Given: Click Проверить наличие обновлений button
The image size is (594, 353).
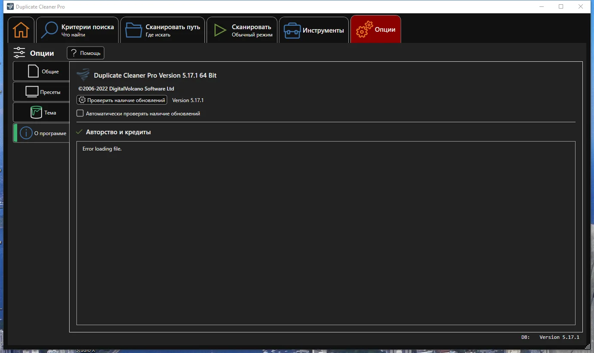Looking at the screenshot, I should click(122, 100).
